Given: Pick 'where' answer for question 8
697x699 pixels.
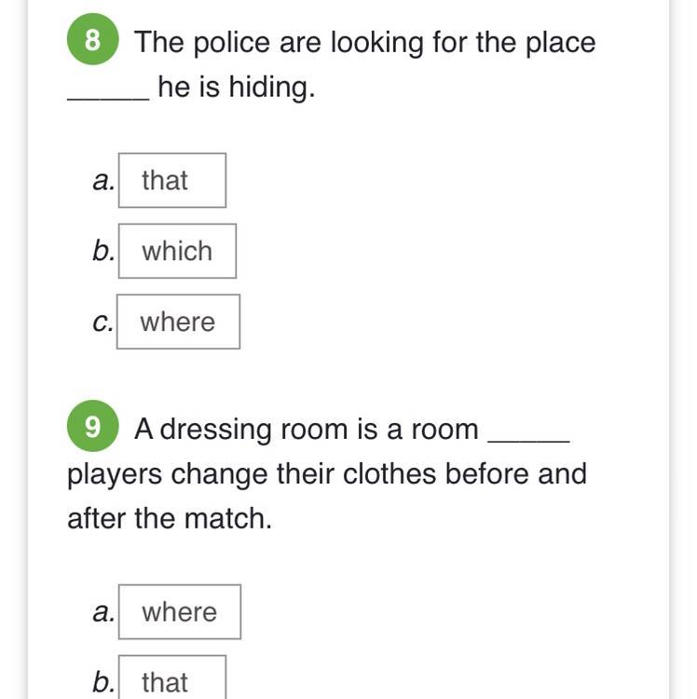Looking at the screenshot, I should (x=178, y=322).
